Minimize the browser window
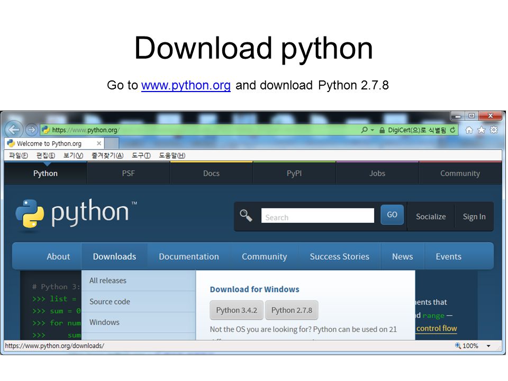The width and height of the screenshot is (508, 381). pyautogui.click(x=458, y=116)
